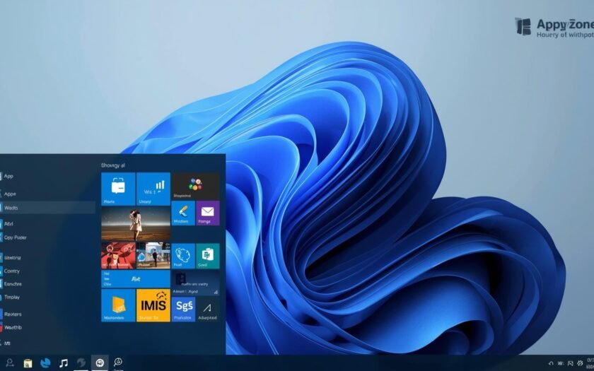Launch the yellow IMIS tile

click(153, 305)
